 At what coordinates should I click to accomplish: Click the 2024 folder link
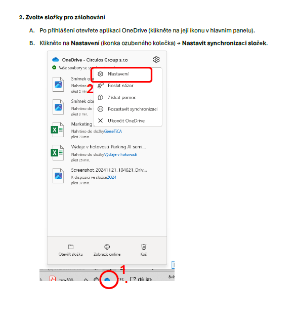point(112,177)
